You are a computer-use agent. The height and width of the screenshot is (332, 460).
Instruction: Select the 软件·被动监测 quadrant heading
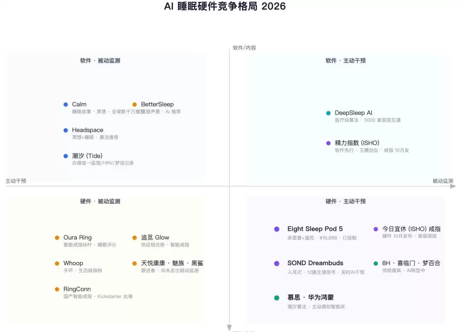coord(101,61)
